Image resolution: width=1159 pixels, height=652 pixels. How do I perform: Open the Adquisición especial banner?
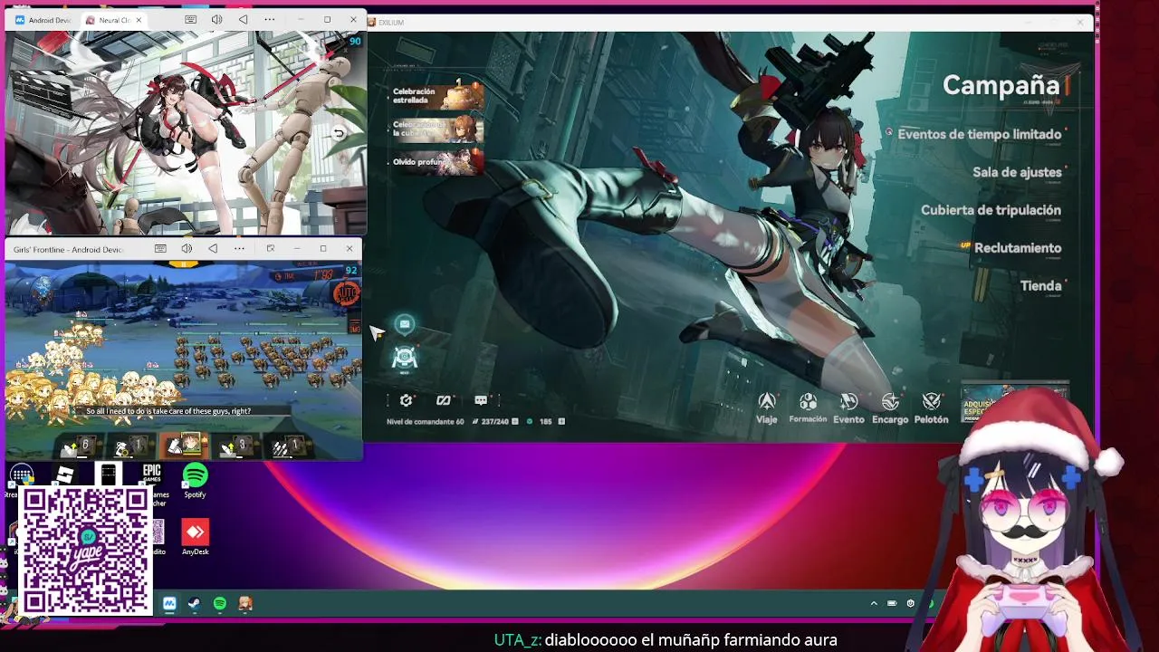click(1014, 404)
